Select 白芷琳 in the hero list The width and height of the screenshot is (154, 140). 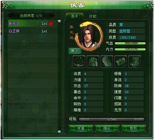[x=33, y=31]
